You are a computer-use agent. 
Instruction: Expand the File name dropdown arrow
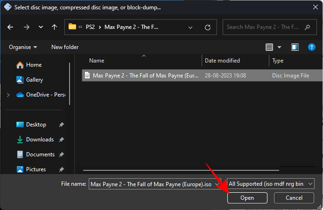(x=217, y=184)
